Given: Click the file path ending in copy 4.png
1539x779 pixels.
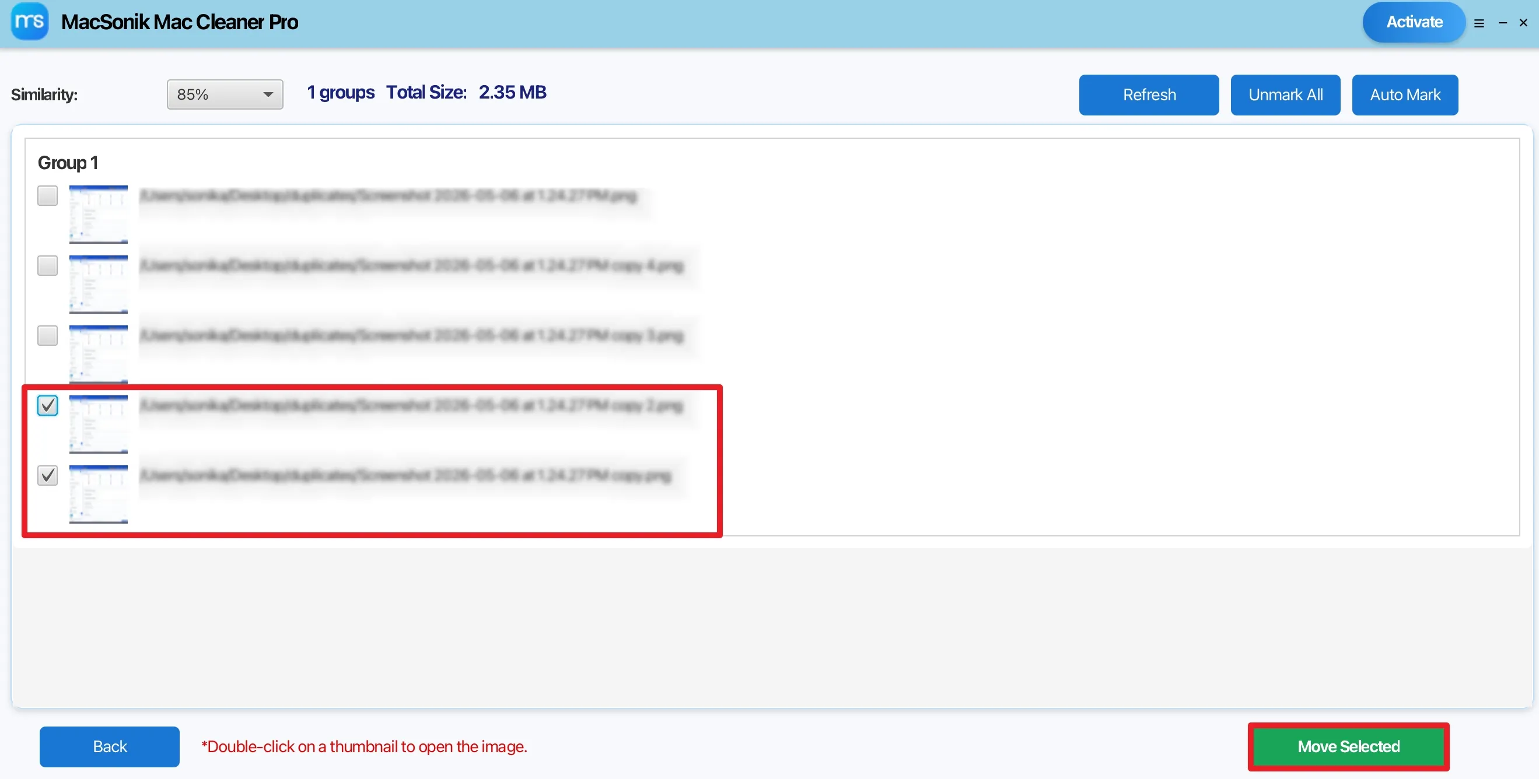Looking at the screenshot, I should pos(412,266).
